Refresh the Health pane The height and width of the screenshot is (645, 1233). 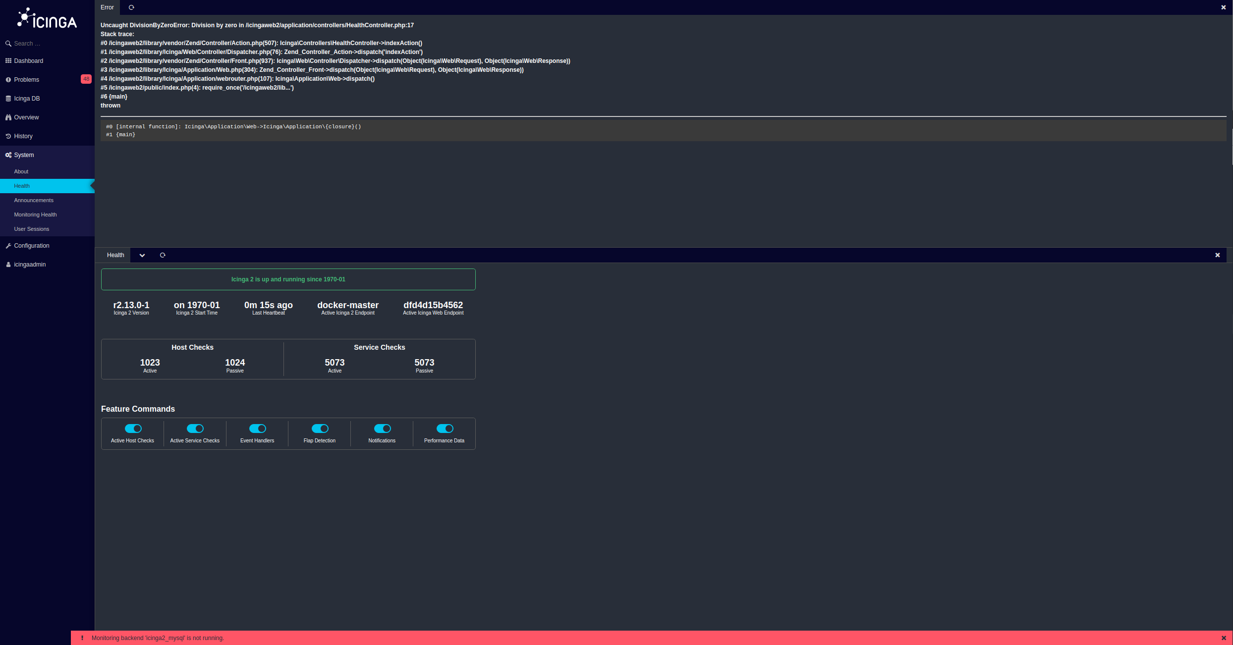(163, 255)
